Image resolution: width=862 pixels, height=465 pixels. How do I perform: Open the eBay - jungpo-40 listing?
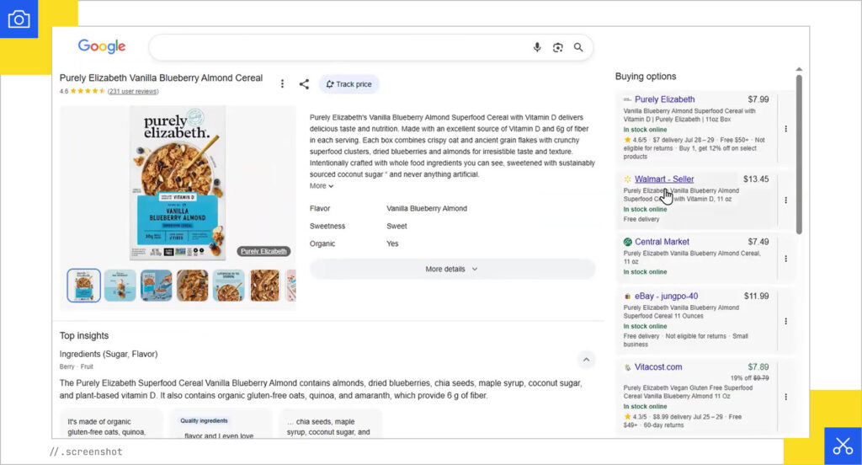click(x=666, y=297)
